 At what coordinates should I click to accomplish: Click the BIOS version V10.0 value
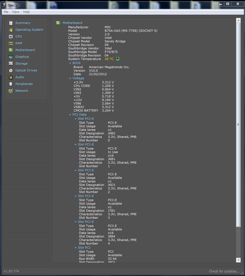pos(93,71)
